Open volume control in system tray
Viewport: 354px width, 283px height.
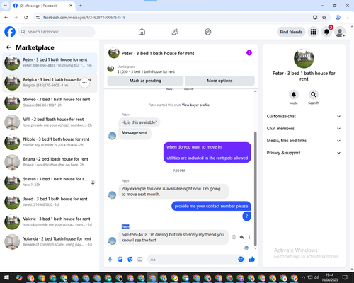click(316, 277)
